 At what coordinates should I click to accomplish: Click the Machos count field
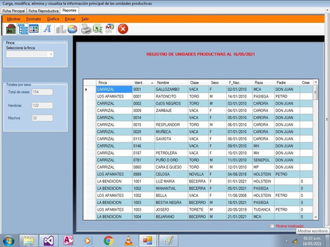tap(42, 118)
